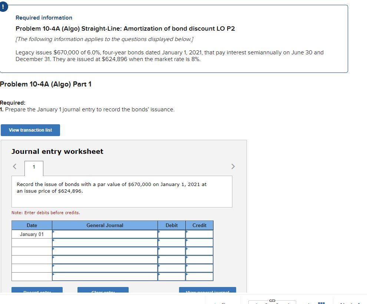
Task: Click the left chevron arrow in the journal worksheet
Action: tap(14, 166)
